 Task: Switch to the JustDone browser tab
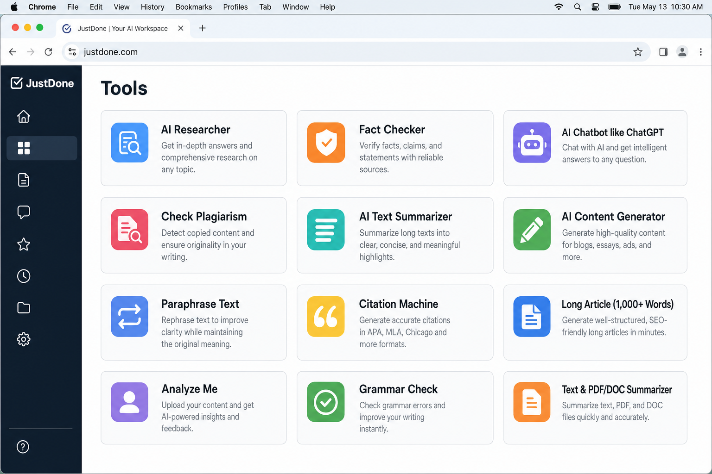coord(123,28)
